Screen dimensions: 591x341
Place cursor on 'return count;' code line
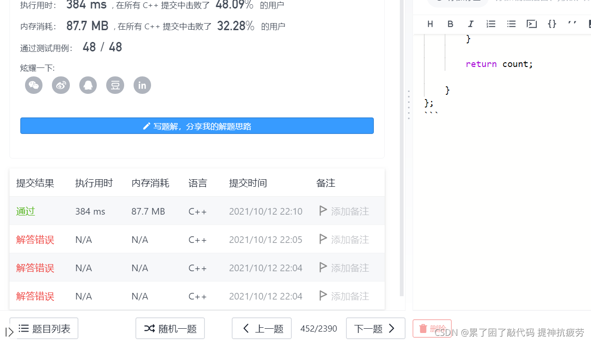(x=499, y=64)
